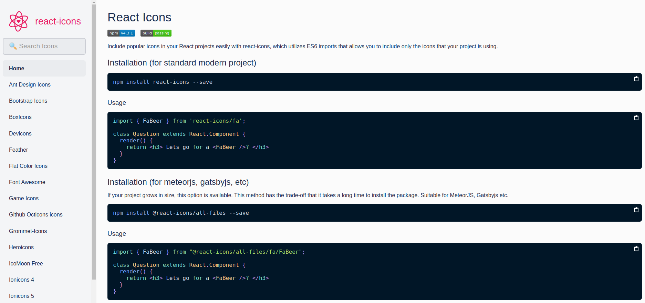Image resolution: width=645 pixels, height=303 pixels.
Task: Copy the all-files FaBeer usage code
Action: click(x=636, y=249)
